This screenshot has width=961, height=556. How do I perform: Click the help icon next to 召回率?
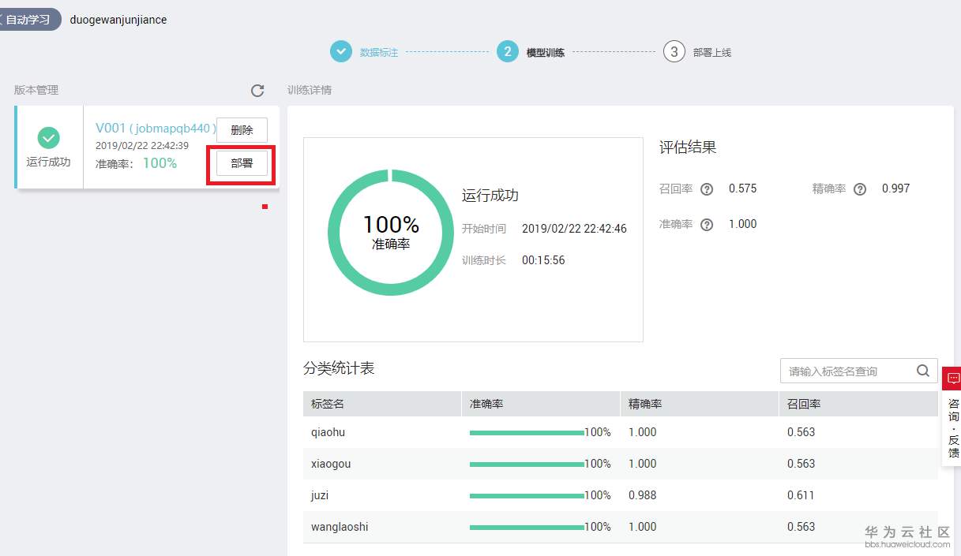point(707,189)
